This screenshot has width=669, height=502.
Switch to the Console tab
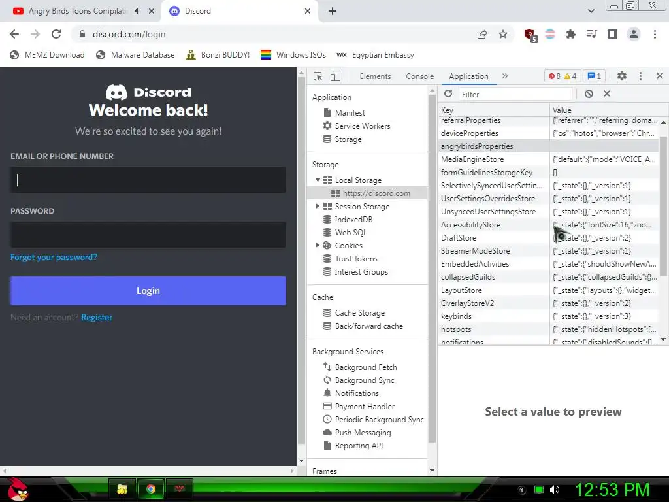tap(420, 76)
